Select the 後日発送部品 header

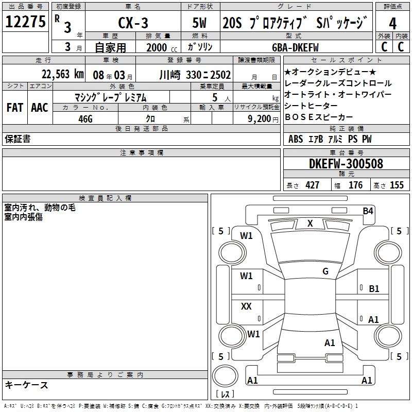(142, 128)
